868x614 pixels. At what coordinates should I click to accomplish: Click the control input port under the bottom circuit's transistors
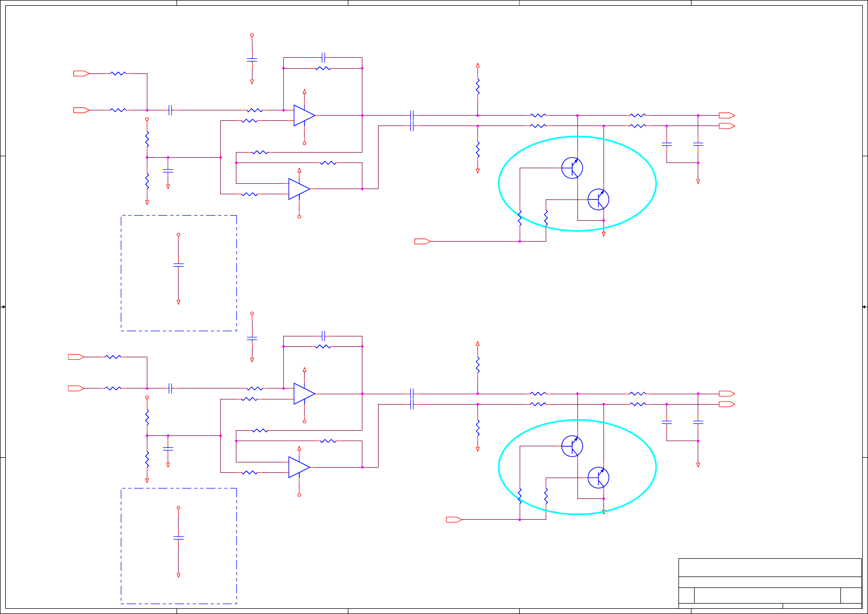tap(454, 519)
